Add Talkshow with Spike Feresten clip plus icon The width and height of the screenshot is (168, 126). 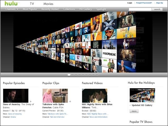point(70,101)
